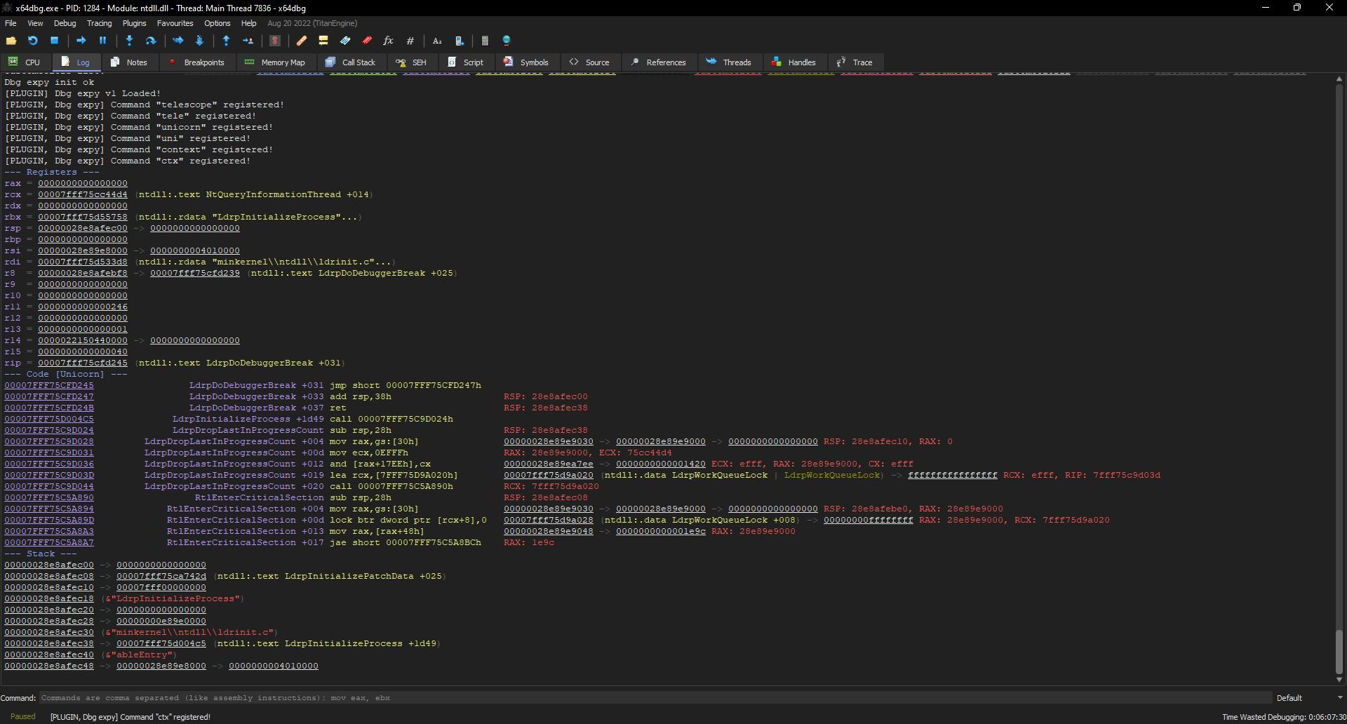Viewport: 1347px width, 724px height.
Task: Open the calculator toolbar icon
Action: (x=485, y=41)
